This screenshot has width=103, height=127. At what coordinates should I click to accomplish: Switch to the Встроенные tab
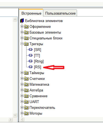pos(31,13)
